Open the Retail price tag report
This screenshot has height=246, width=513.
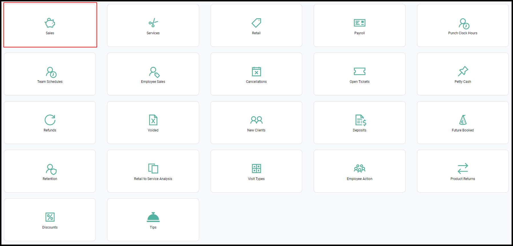click(x=256, y=25)
